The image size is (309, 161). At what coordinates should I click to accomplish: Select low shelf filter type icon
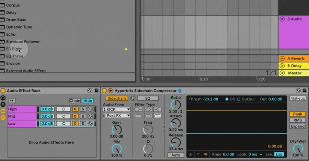click(x=139, y=109)
